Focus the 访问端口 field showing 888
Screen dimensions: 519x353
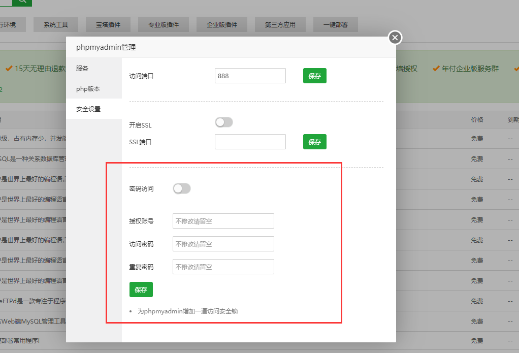[x=250, y=76]
